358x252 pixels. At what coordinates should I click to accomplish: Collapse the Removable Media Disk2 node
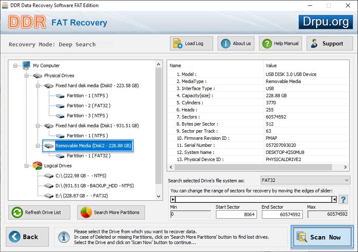click(38, 146)
